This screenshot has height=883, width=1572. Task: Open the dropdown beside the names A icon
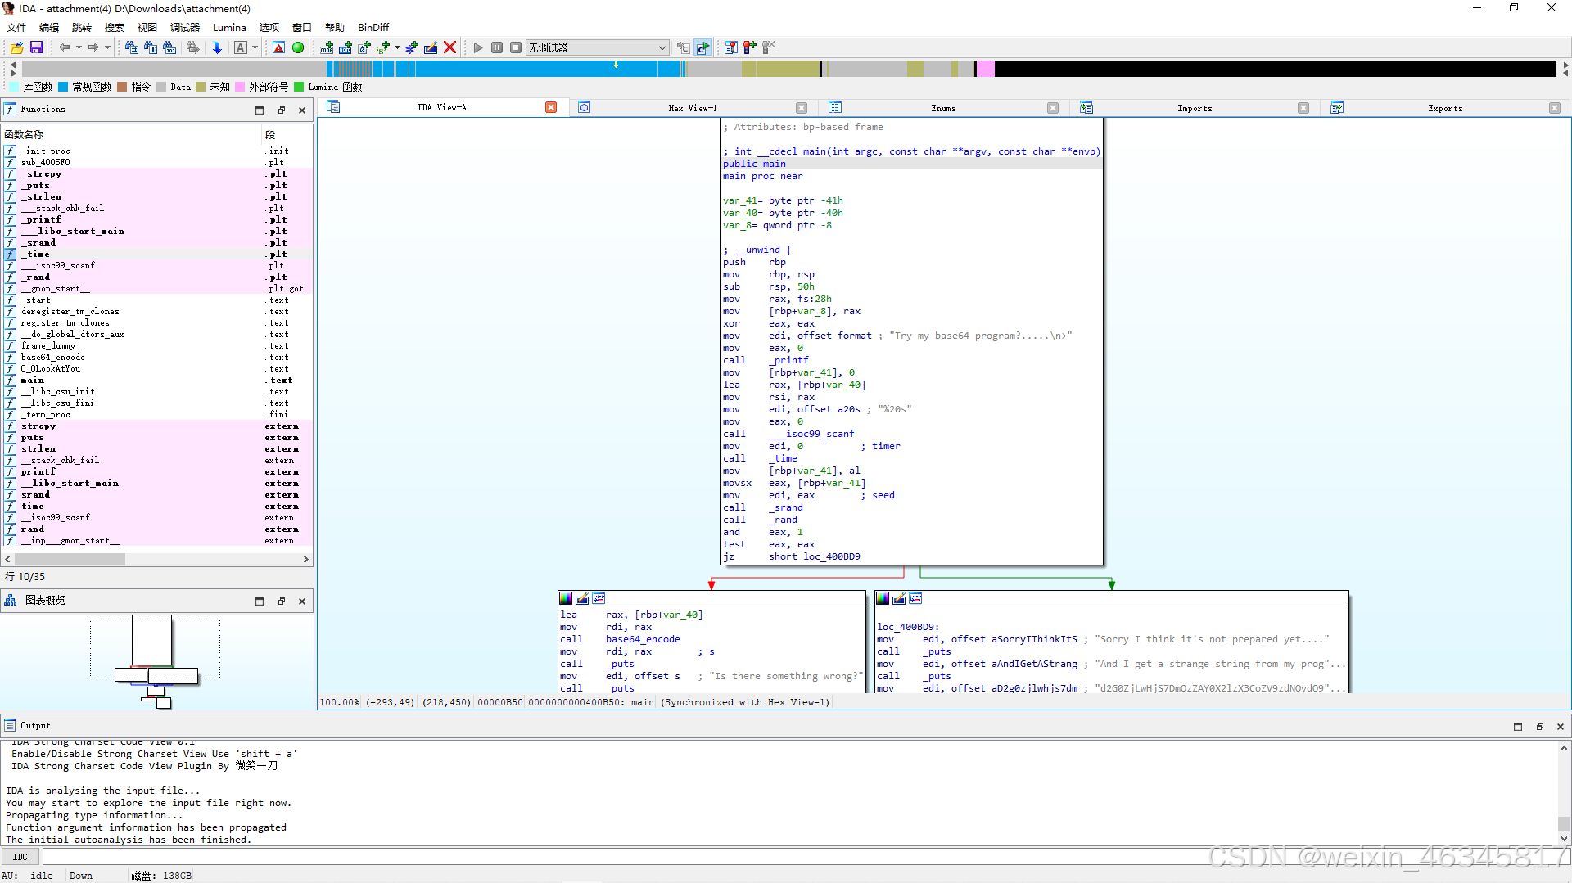click(254, 47)
